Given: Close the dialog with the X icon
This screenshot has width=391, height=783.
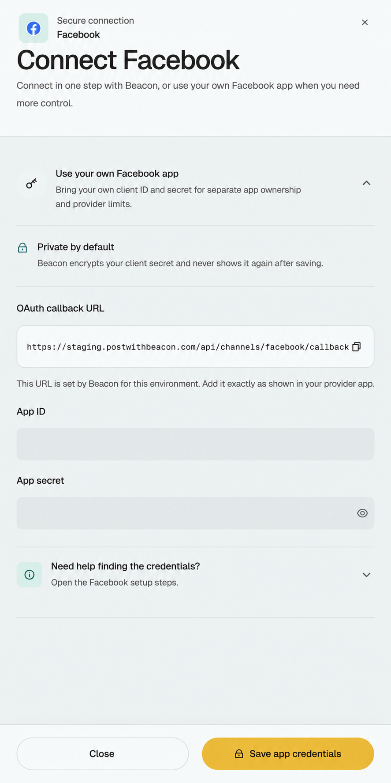Looking at the screenshot, I should (365, 23).
